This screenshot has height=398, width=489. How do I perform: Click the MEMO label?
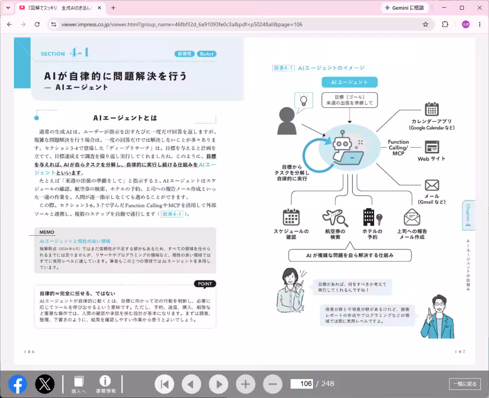[x=47, y=232]
